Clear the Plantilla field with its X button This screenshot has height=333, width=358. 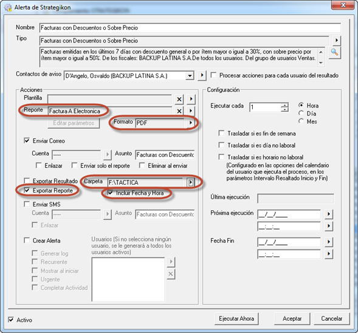coord(179,99)
